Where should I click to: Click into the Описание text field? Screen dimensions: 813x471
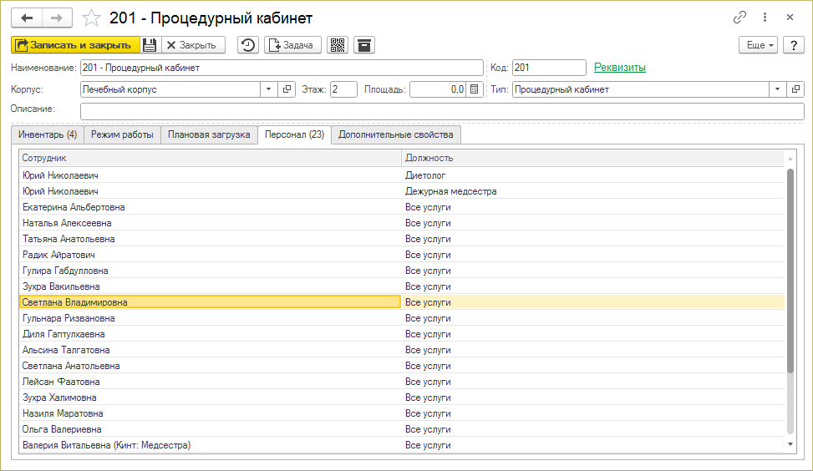(x=441, y=111)
